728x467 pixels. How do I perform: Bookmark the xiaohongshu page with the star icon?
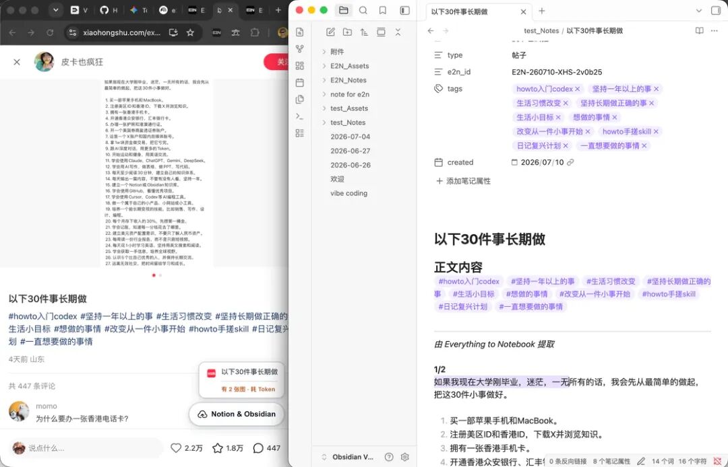[190, 32]
